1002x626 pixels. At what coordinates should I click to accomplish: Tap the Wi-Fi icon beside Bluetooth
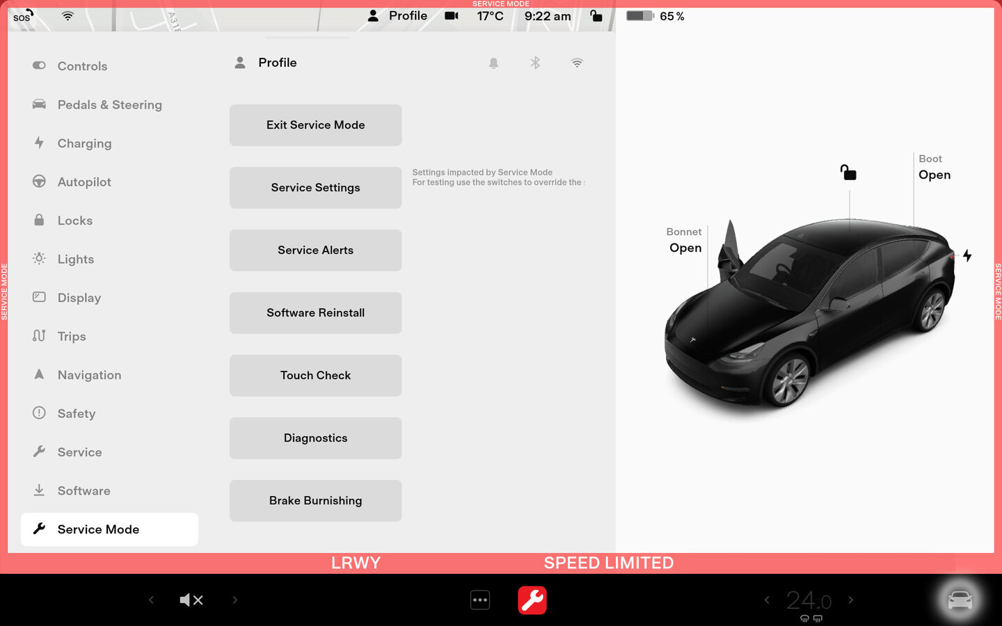[x=577, y=63]
